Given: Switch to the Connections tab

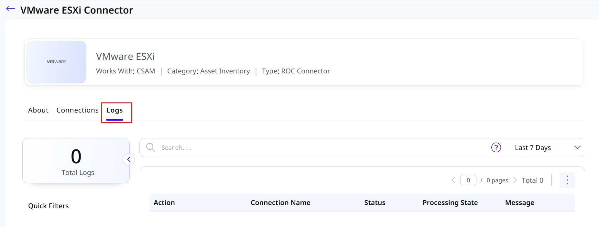Looking at the screenshot, I should (x=77, y=110).
